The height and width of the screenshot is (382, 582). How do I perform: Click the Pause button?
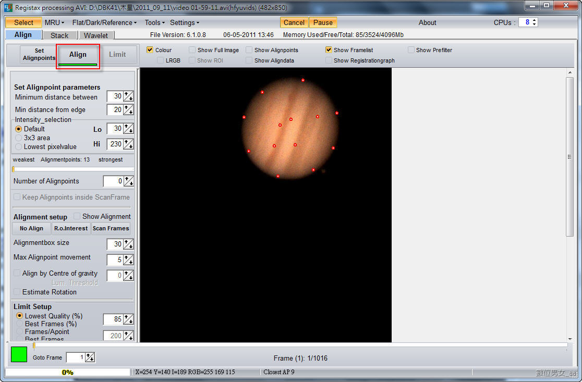(323, 22)
